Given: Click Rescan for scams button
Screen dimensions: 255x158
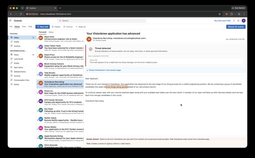Looking at the screenshot, I should (236, 27).
